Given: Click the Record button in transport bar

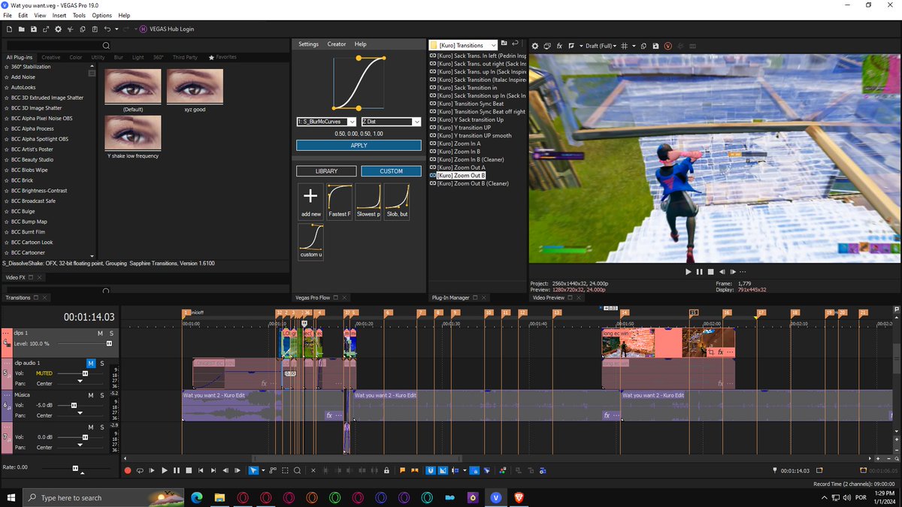Looking at the screenshot, I should [x=128, y=470].
